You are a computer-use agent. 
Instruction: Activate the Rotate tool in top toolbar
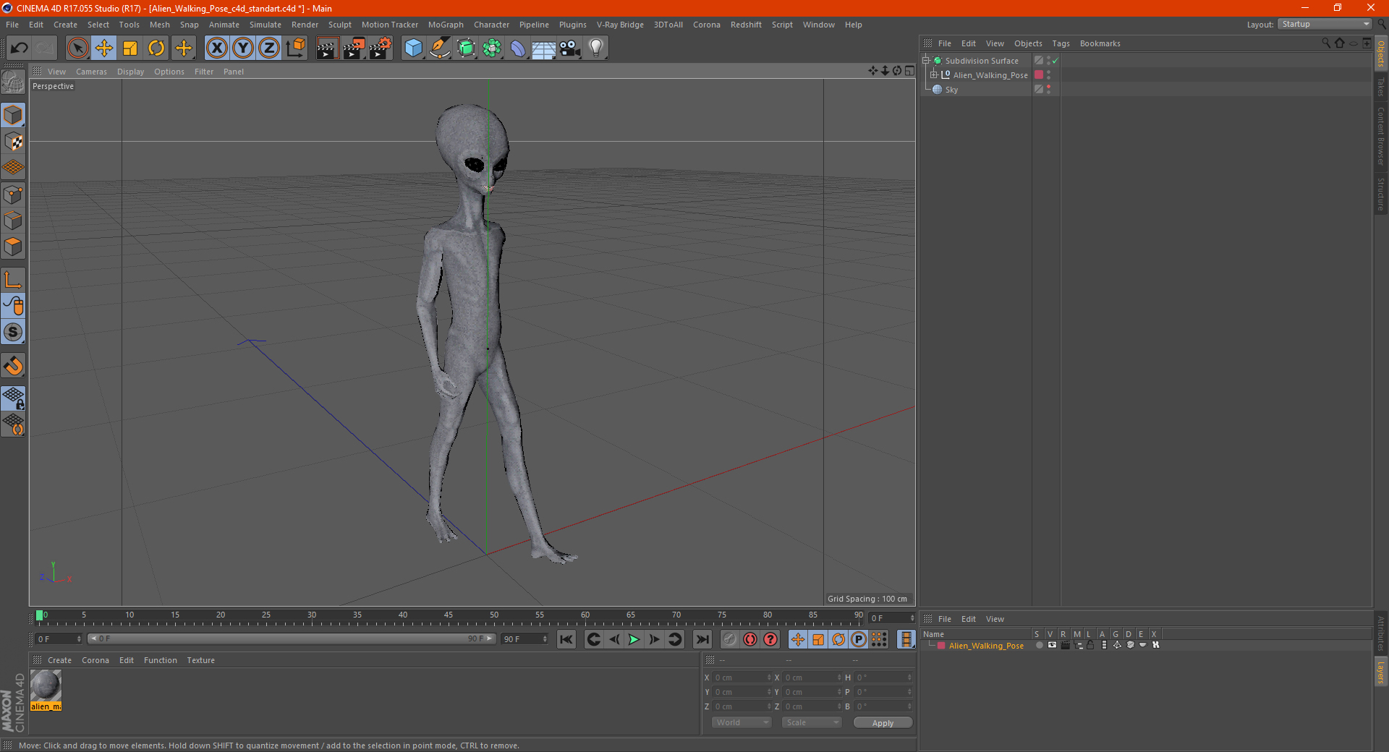click(x=156, y=48)
